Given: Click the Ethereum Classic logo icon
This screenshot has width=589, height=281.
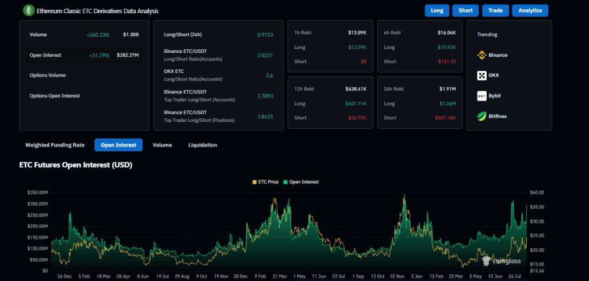Looking at the screenshot, I should (x=29, y=10).
